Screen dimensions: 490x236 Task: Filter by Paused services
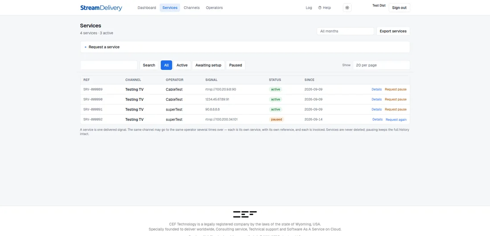pos(236,65)
